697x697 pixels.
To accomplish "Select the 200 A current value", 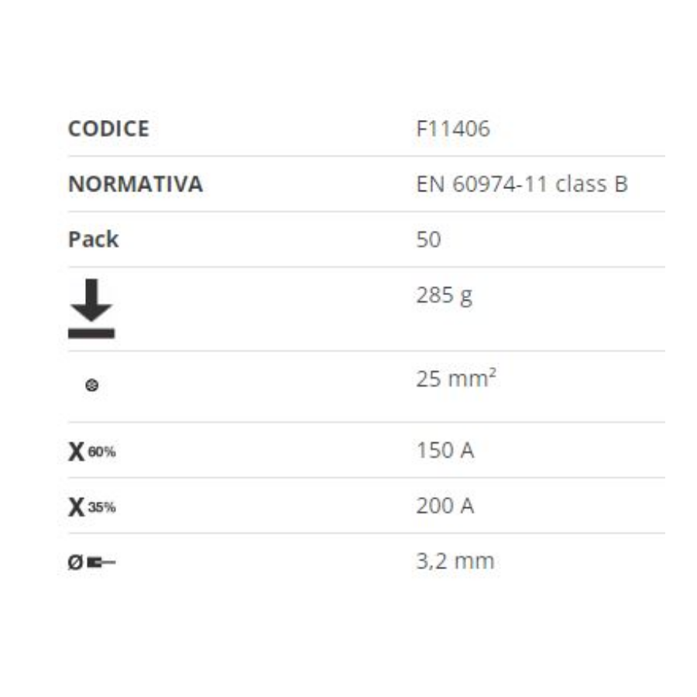I will pos(445,506).
